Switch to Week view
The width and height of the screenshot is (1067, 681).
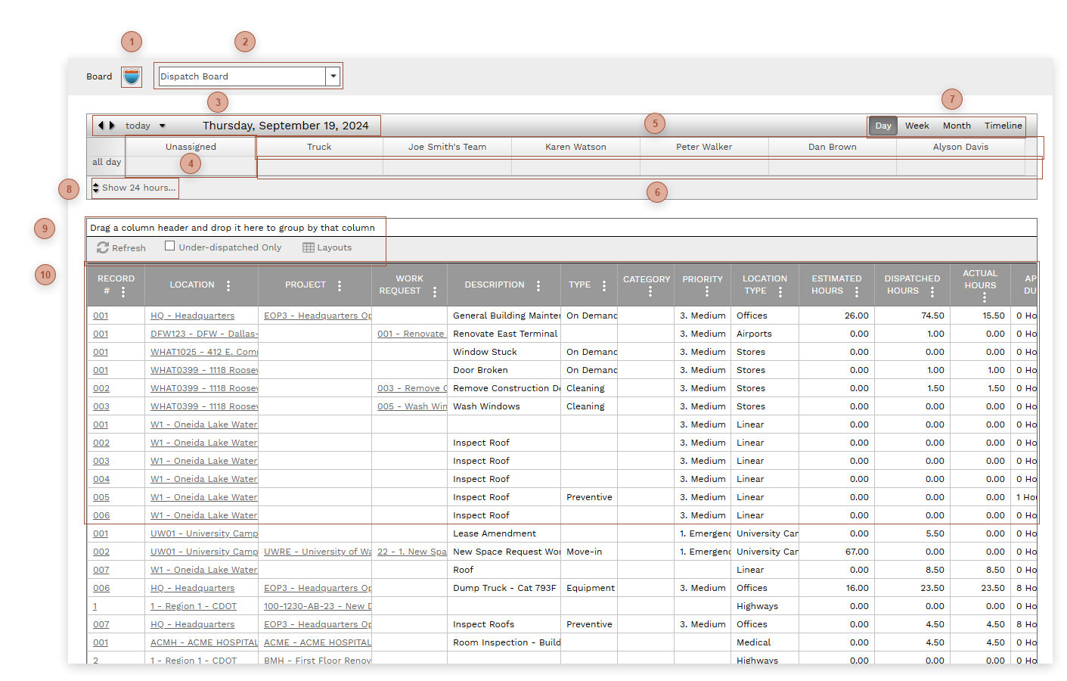[917, 126]
